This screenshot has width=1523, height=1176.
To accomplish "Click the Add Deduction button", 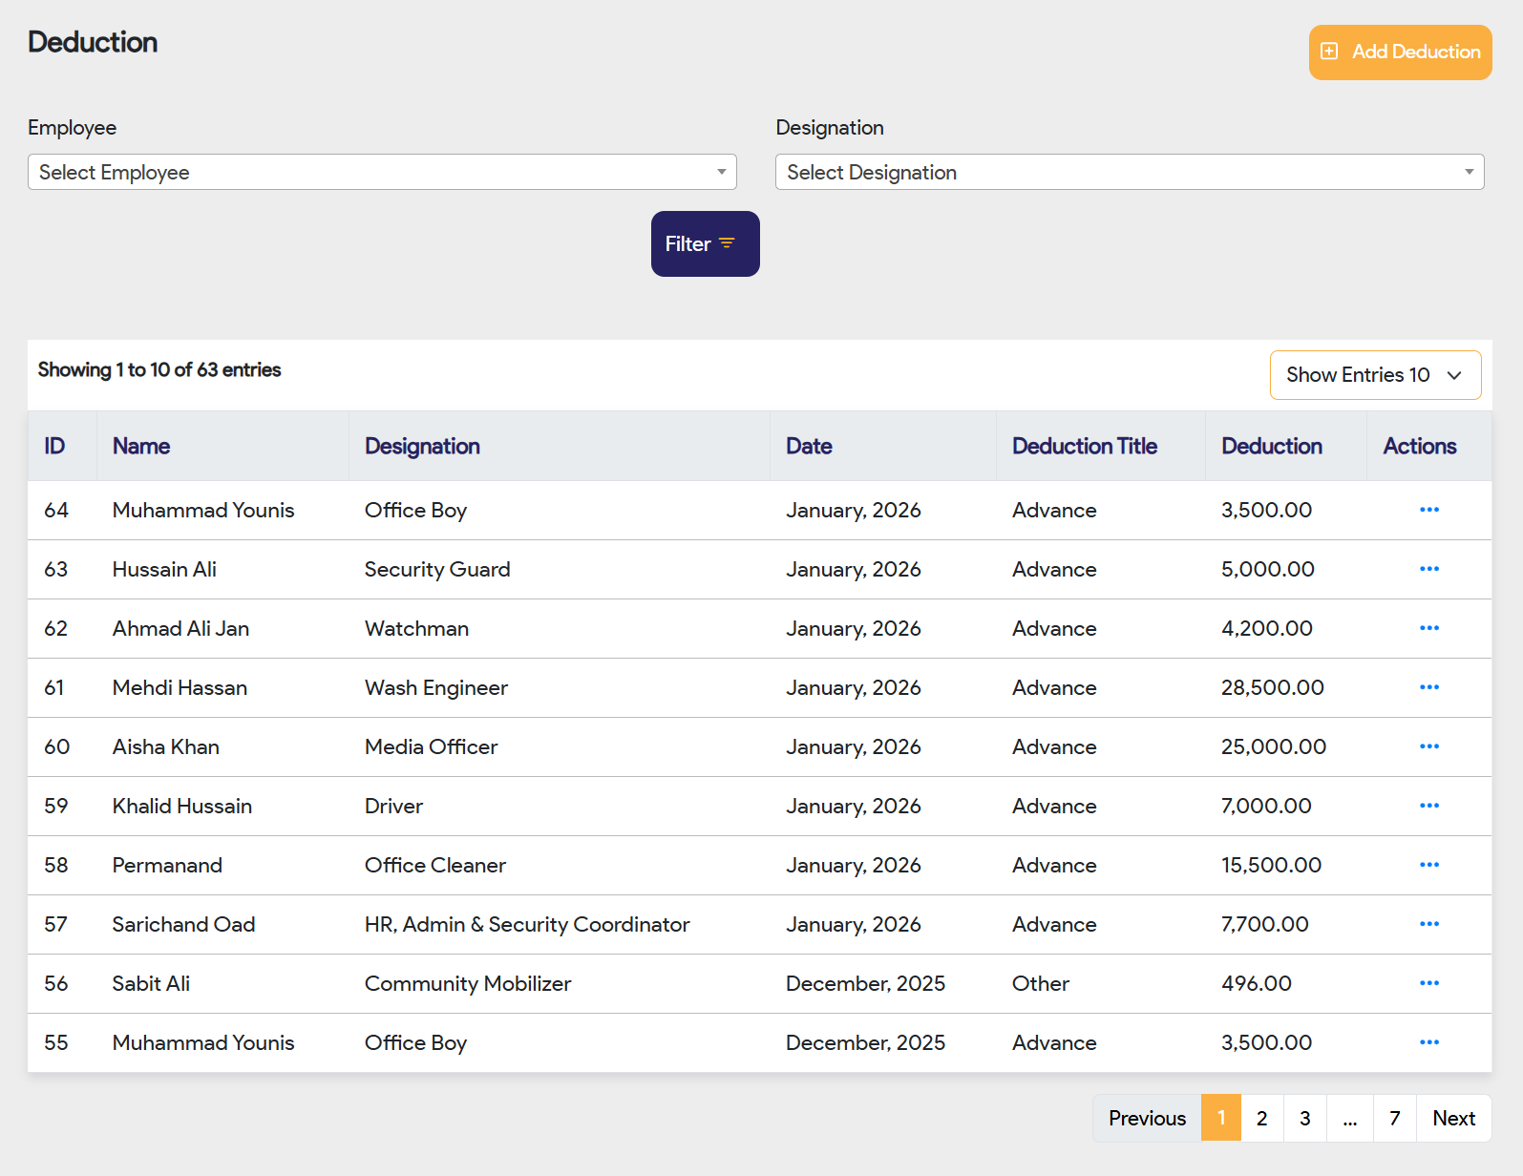I will (1399, 52).
